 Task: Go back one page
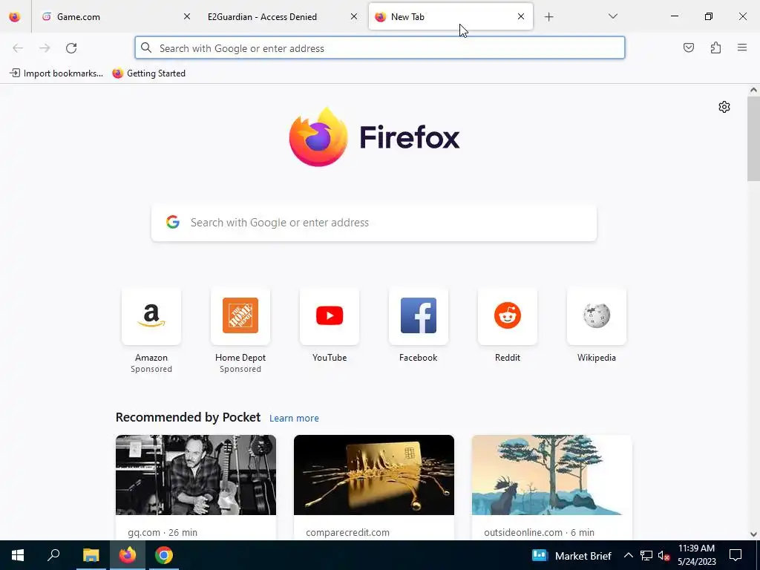point(18,48)
